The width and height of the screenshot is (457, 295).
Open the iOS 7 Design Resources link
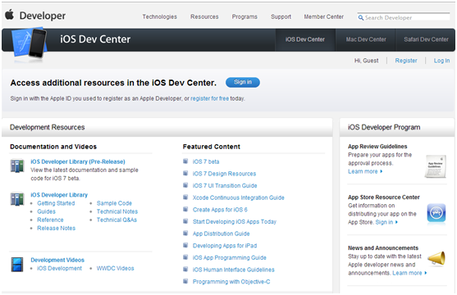[x=224, y=174]
